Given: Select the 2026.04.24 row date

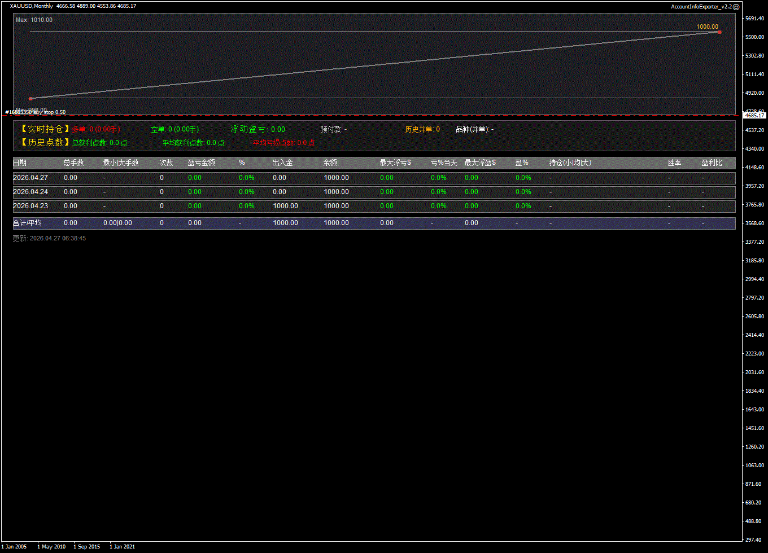Looking at the screenshot, I should (x=30, y=192).
